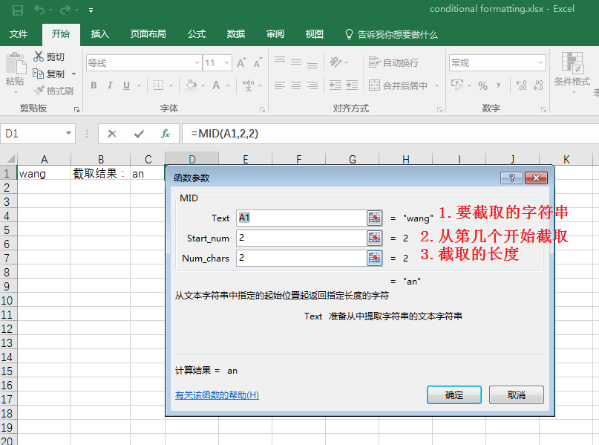This screenshot has width=599, height=445.
Task: Click the Decrease Decimal icon
Action: (x=537, y=85)
